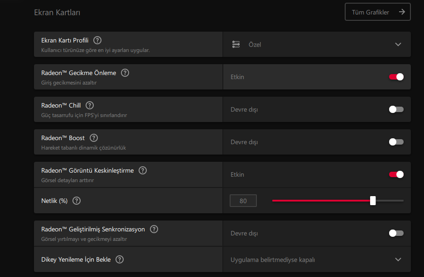Open the Radeon Chill help tooltip icon
The width and height of the screenshot is (424, 277).
tap(90, 105)
